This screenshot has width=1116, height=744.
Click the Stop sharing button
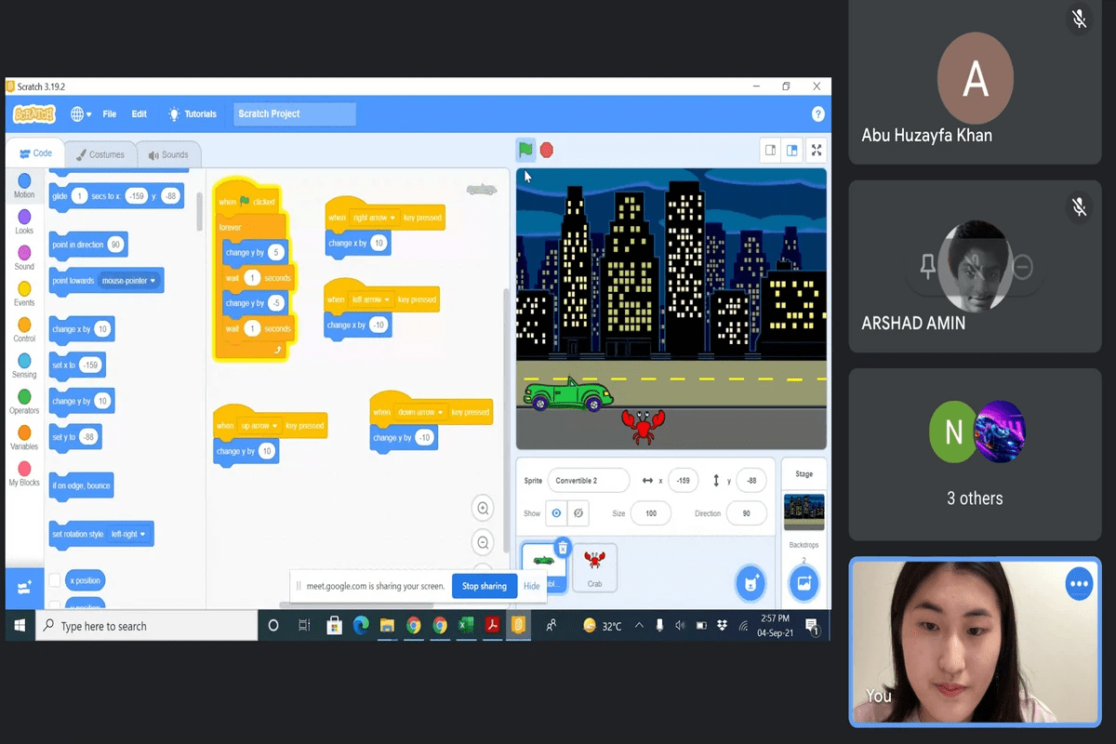click(x=485, y=586)
